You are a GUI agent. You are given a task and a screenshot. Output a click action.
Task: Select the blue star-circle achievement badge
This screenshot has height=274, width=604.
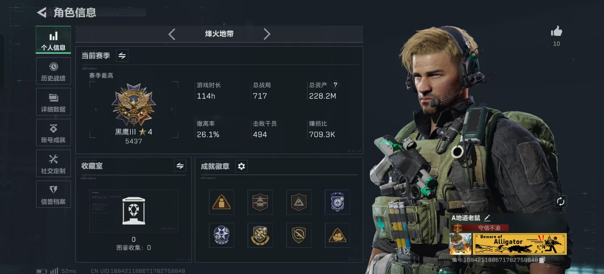(221, 235)
